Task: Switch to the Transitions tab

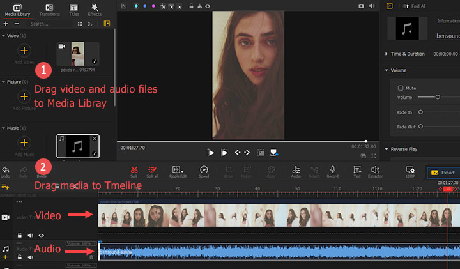Action: [x=49, y=9]
